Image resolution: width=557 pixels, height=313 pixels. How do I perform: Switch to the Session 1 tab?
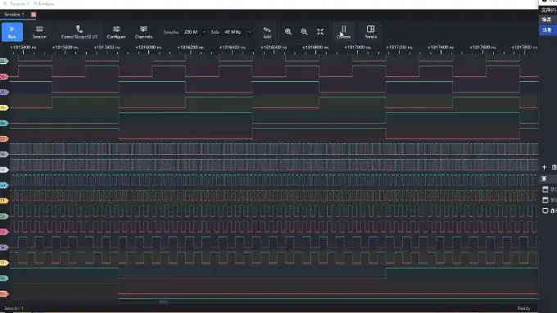[14, 15]
